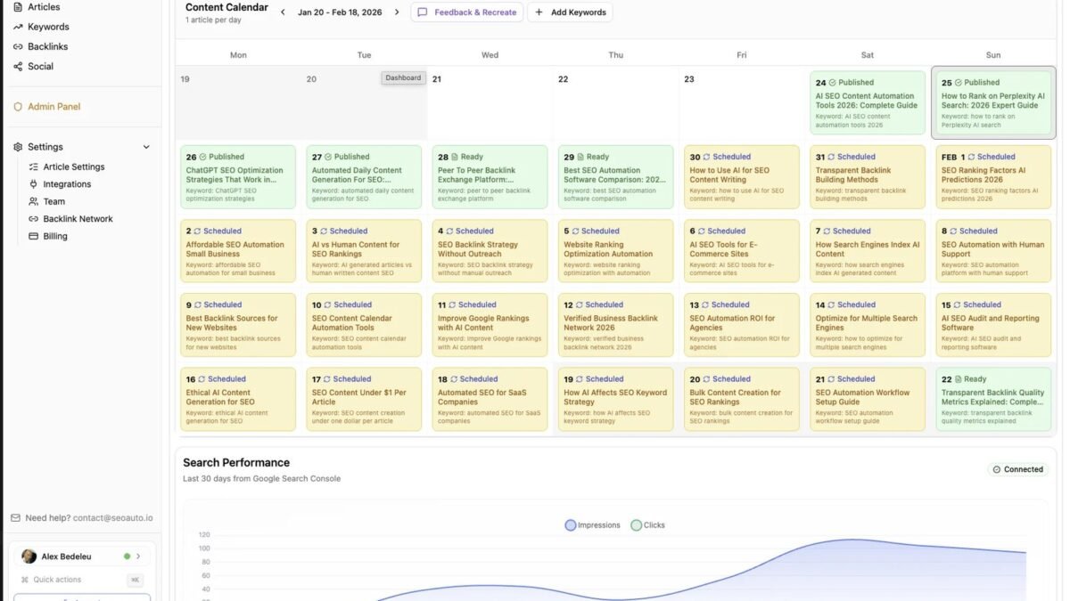The image size is (1070, 601).
Task: Click the Connected status badge
Action: [1017, 469]
